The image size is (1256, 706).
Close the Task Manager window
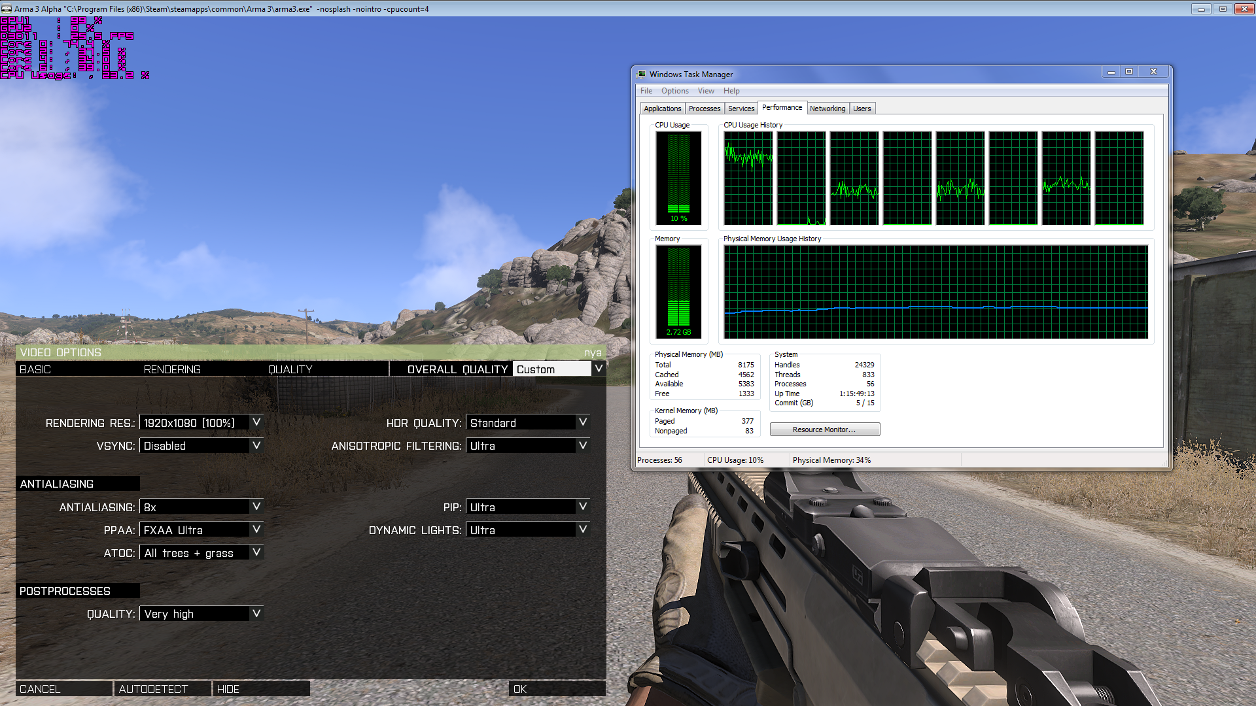point(1153,72)
